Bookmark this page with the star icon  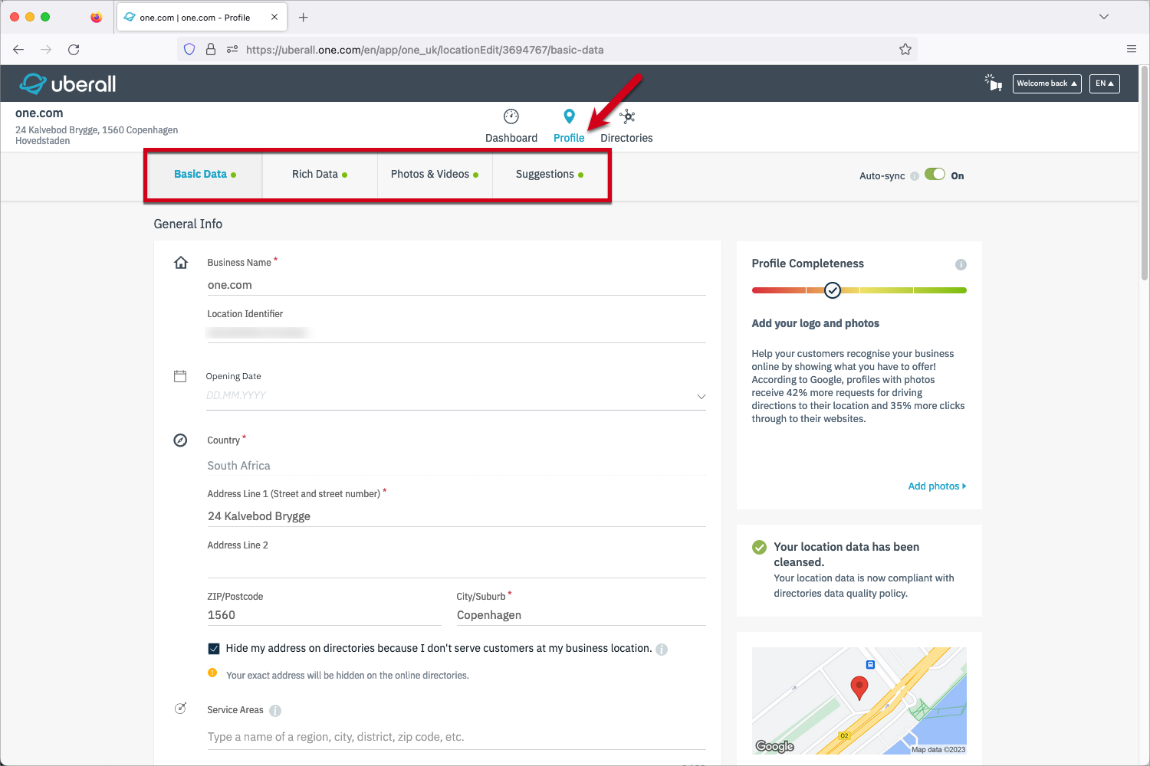pyautogui.click(x=905, y=50)
